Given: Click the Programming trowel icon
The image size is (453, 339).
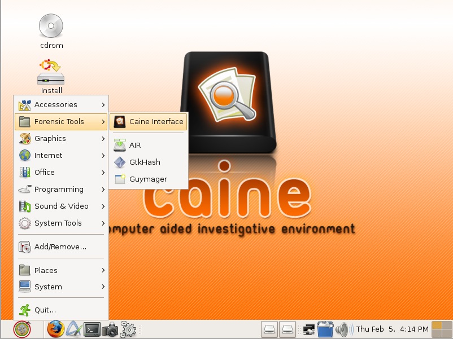Looking at the screenshot, I should pos(25,190).
